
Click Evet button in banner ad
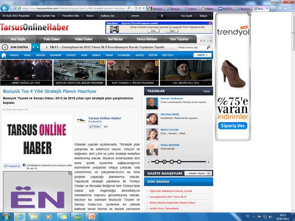point(153,31)
